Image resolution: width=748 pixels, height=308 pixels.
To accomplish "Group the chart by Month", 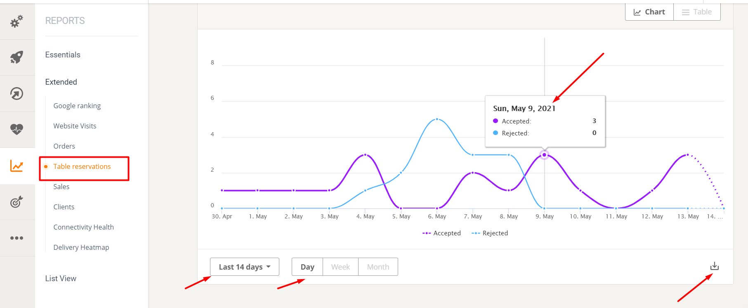I will click(378, 267).
